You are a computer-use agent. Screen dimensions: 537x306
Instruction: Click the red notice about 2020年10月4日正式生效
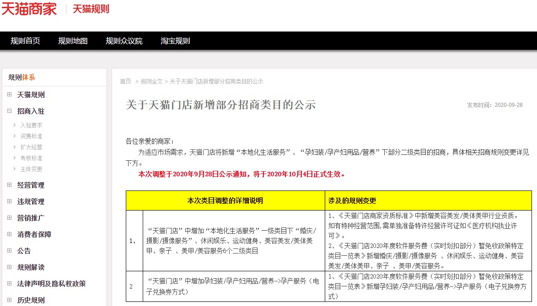242,174
